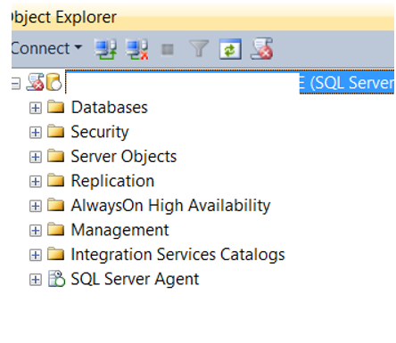
Task: Expand the Server Objects node
Action: pyautogui.click(x=36, y=157)
